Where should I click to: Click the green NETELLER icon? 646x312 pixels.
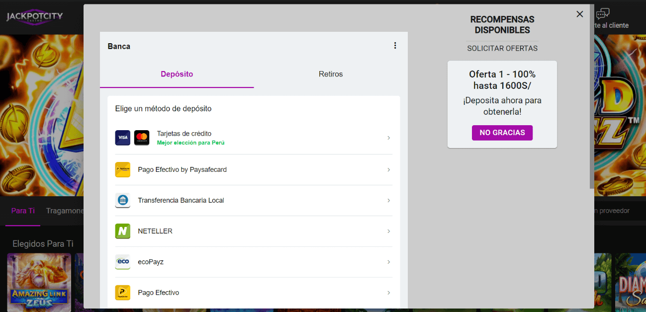coord(122,231)
